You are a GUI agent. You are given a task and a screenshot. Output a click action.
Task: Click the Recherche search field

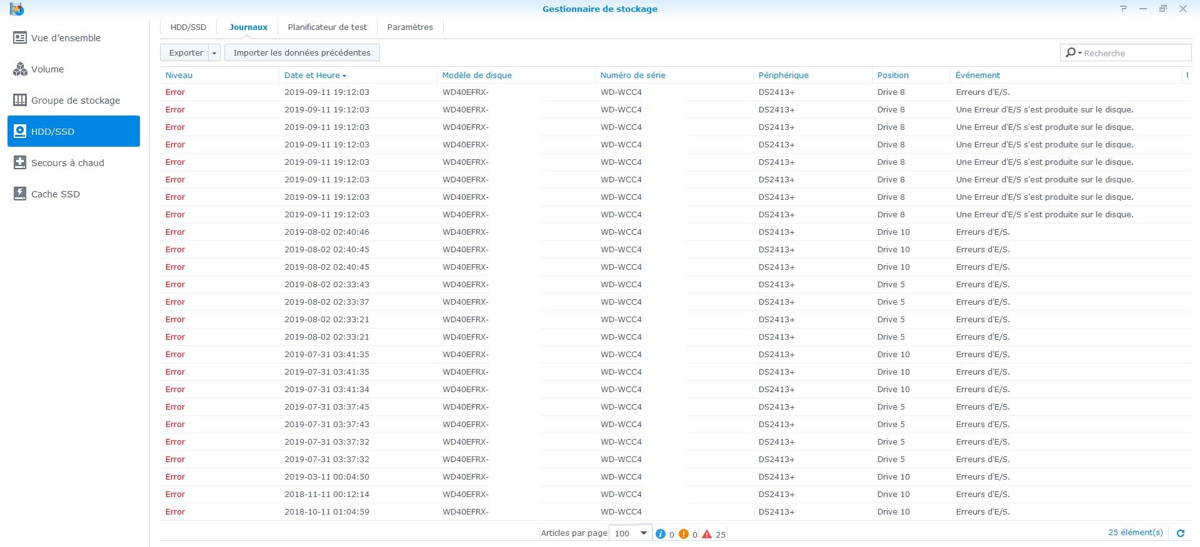tap(1134, 53)
